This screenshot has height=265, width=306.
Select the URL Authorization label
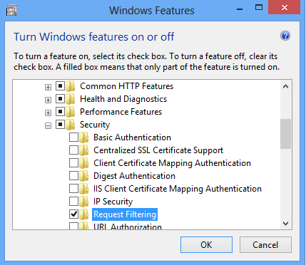(128, 227)
